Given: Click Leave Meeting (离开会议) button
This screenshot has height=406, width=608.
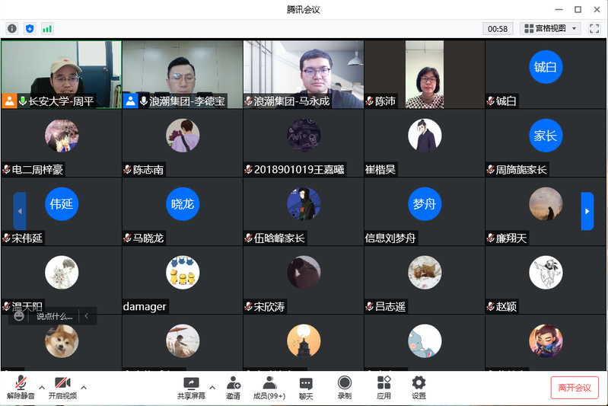Looking at the screenshot, I should 575,387.
